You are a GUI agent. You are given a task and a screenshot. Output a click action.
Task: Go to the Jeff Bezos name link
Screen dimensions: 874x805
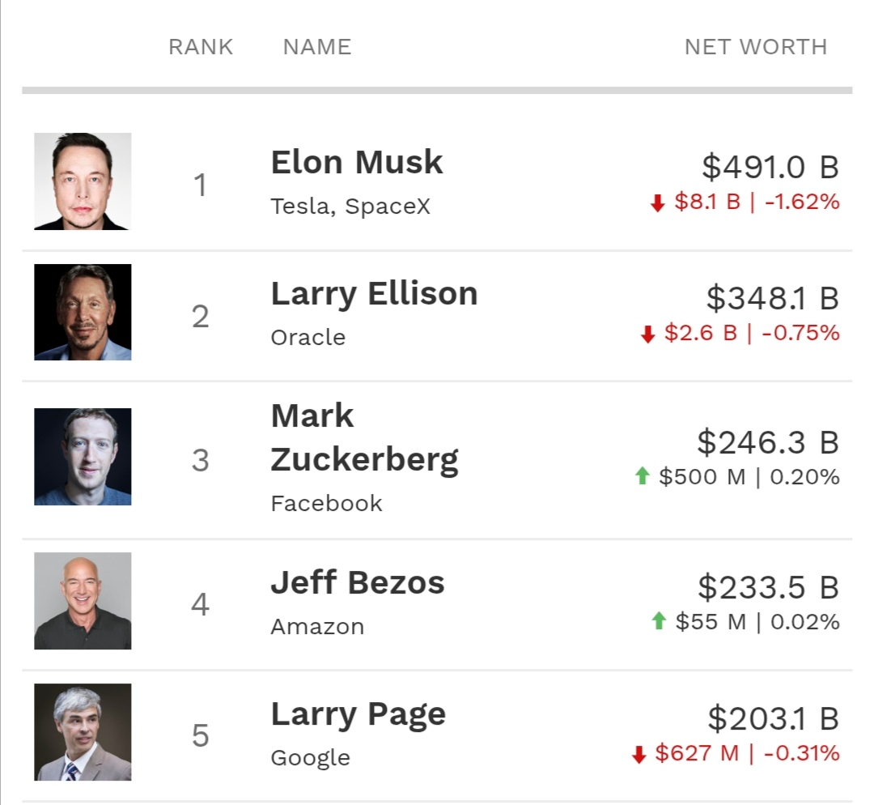point(358,583)
